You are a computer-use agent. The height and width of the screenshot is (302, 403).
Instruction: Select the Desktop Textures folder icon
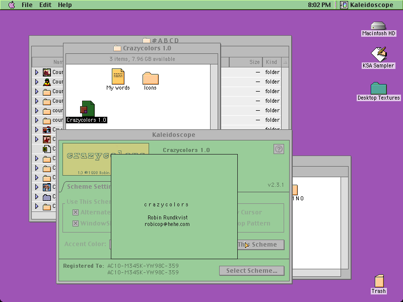pyautogui.click(x=379, y=89)
